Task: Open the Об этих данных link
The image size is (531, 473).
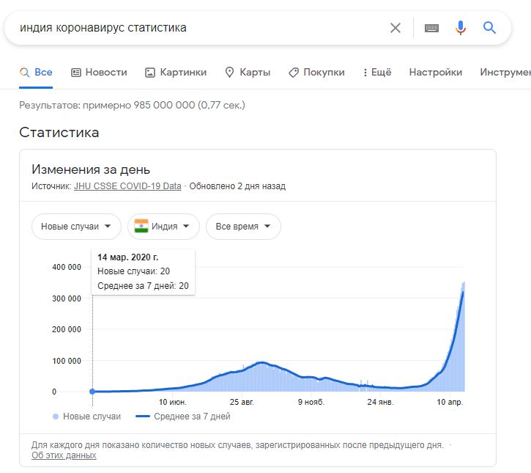Action: (x=64, y=455)
